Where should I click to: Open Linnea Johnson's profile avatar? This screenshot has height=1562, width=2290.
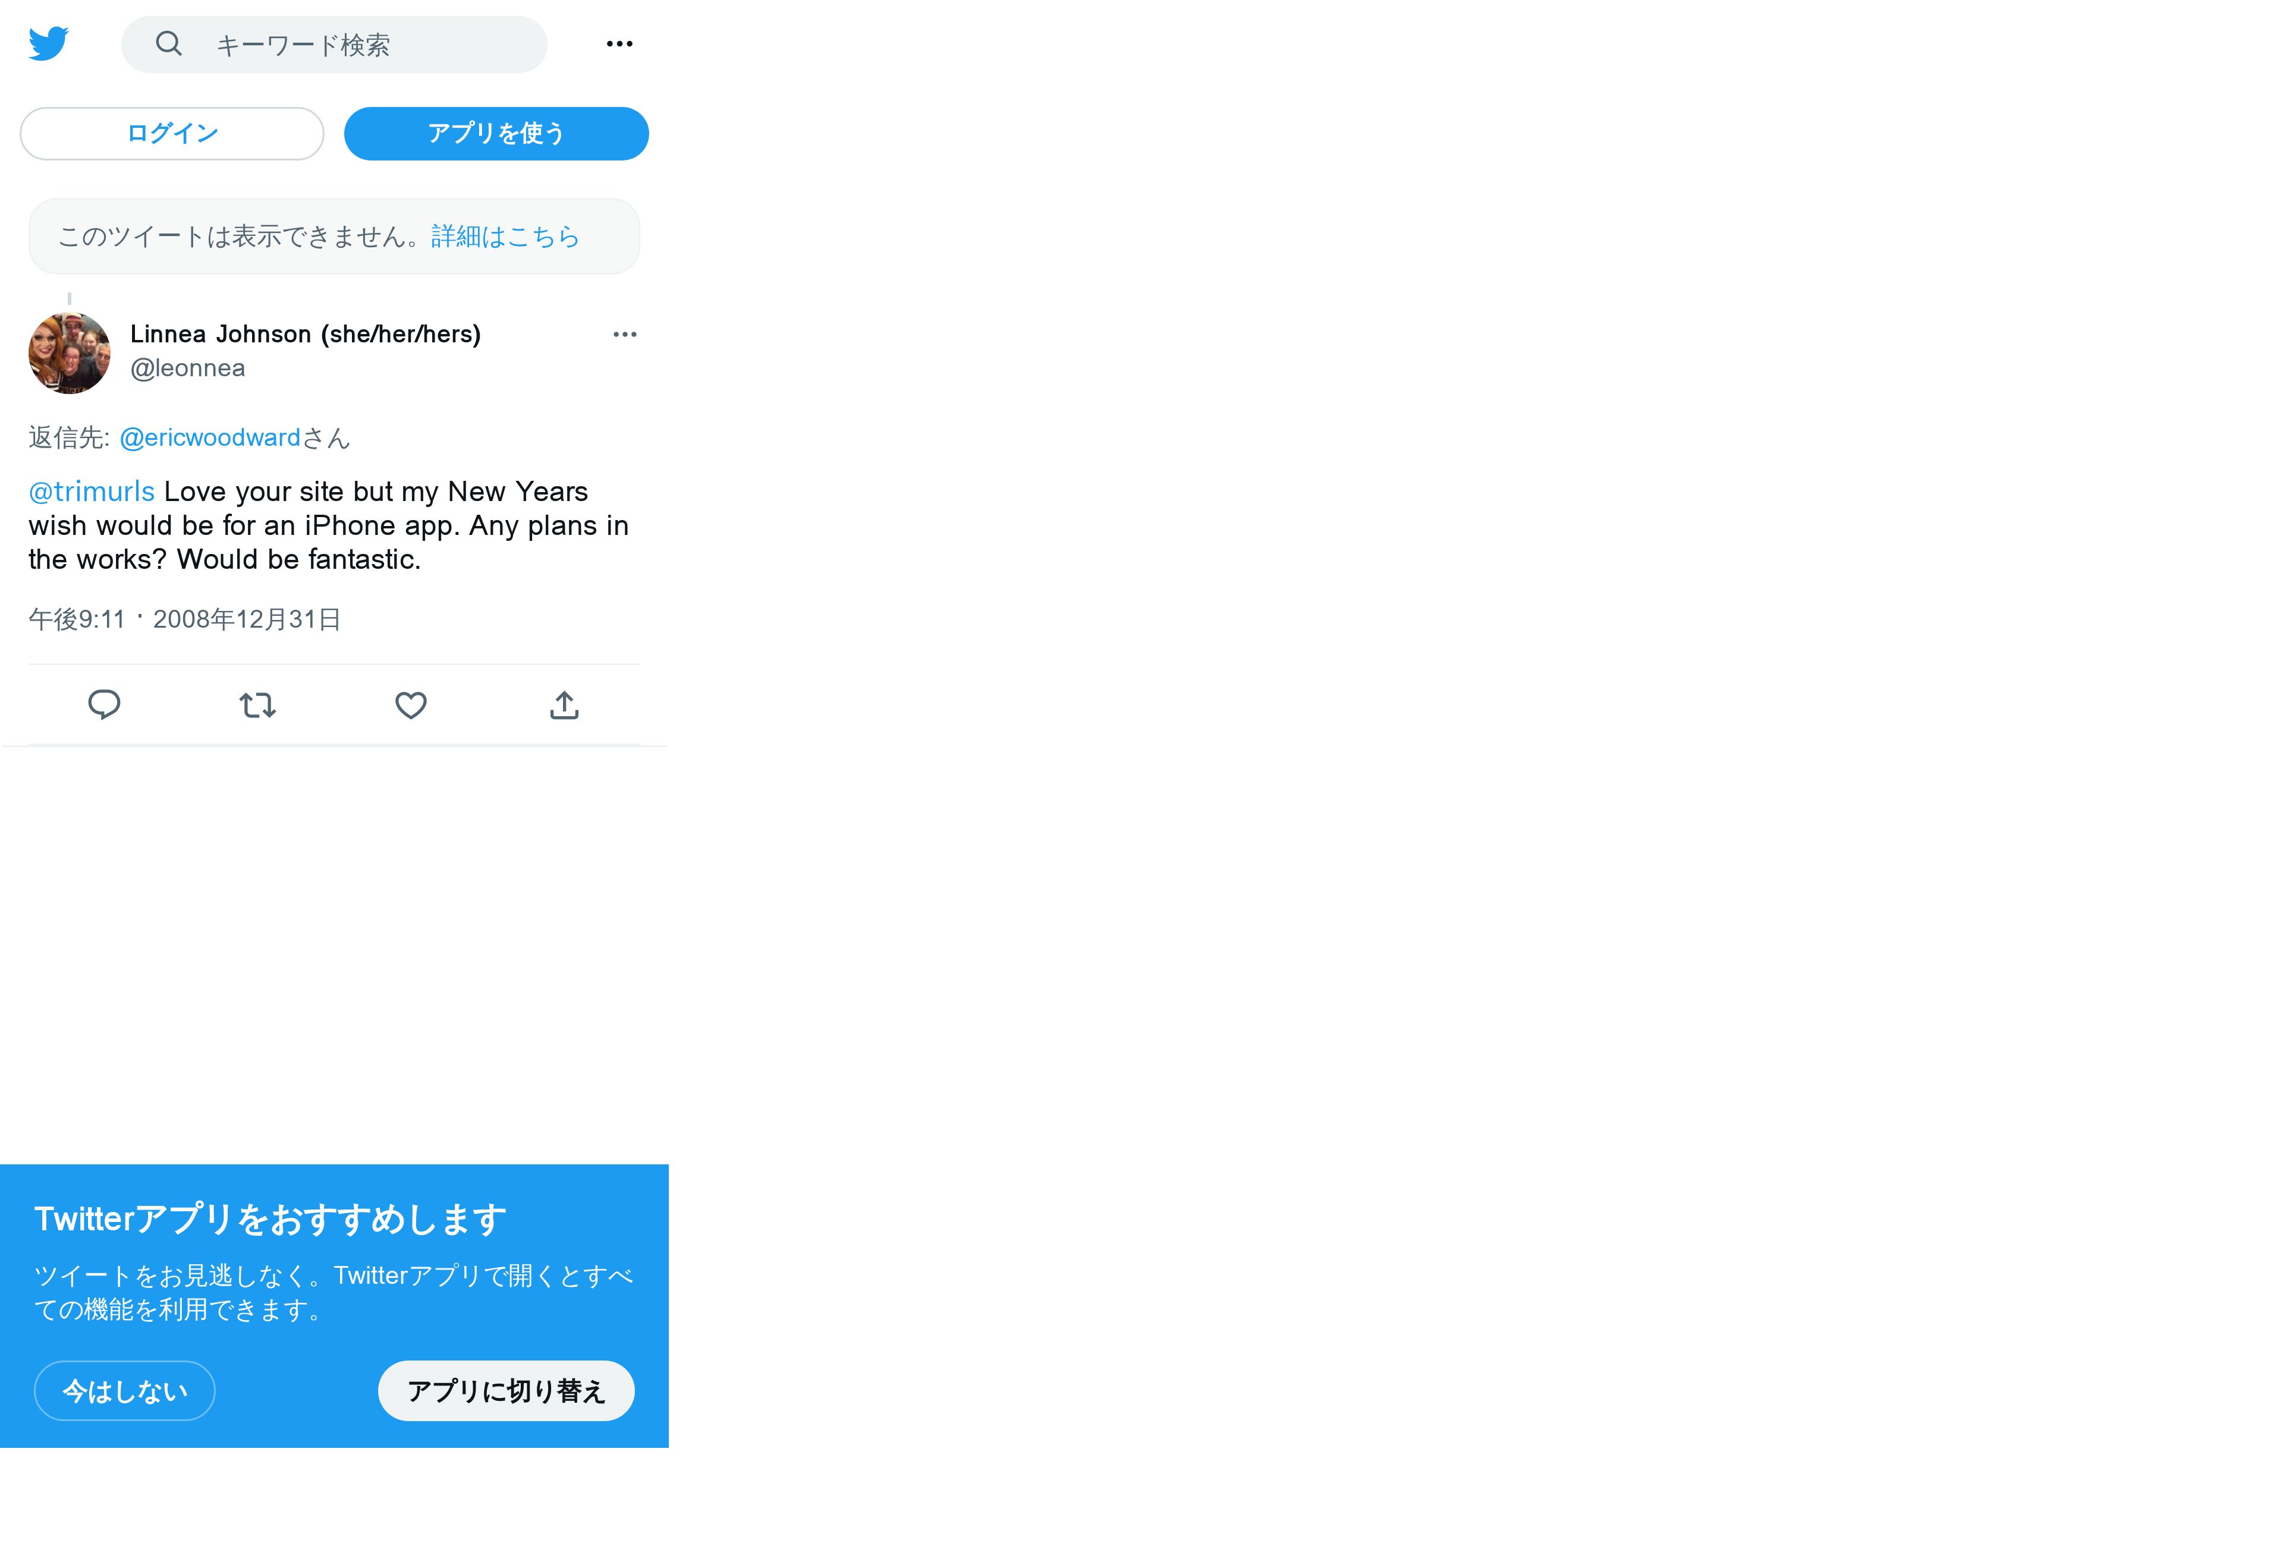coord(69,352)
